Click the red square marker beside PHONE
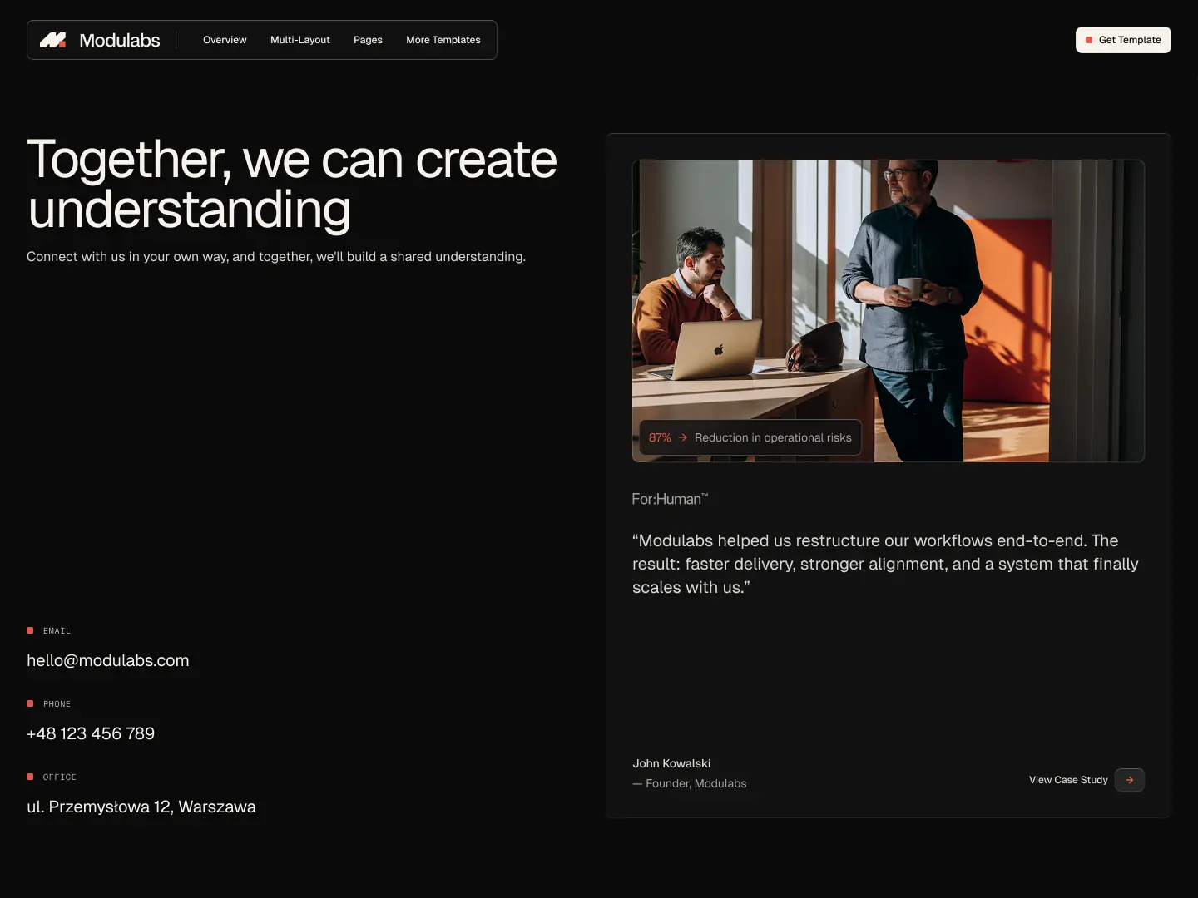Image resolution: width=1198 pixels, height=898 pixels. coord(30,703)
